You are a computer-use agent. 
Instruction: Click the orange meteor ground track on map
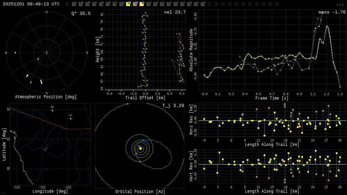point(45,149)
